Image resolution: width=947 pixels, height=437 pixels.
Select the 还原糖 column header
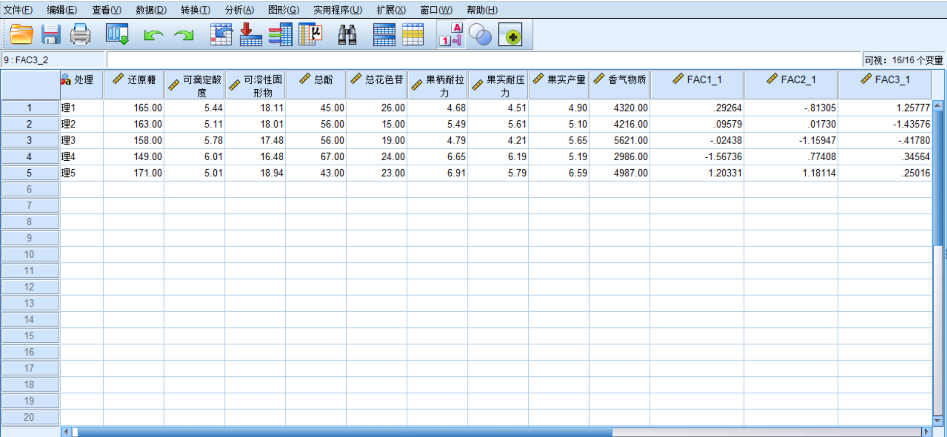pos(134,85)
